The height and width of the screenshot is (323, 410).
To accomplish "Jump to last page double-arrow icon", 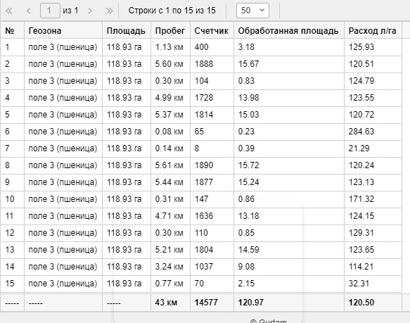I will point(110,11).
